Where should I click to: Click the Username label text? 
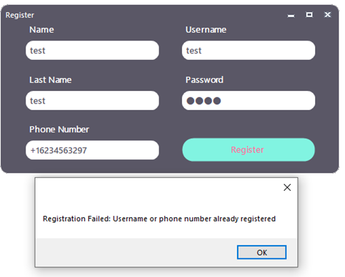[206, 29]
